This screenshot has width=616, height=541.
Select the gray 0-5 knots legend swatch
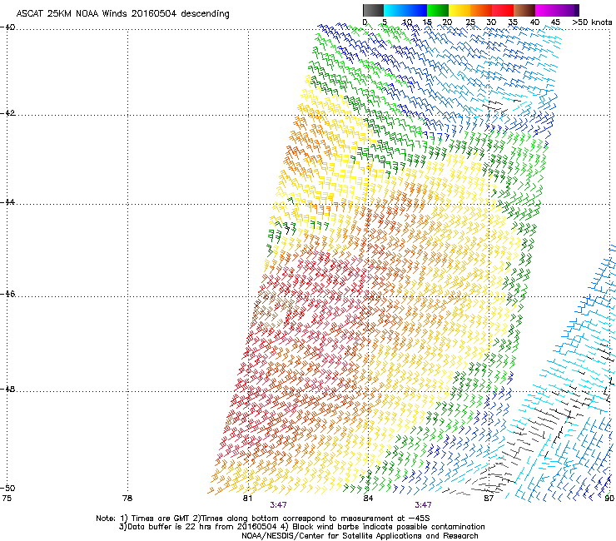click(374, 10)
